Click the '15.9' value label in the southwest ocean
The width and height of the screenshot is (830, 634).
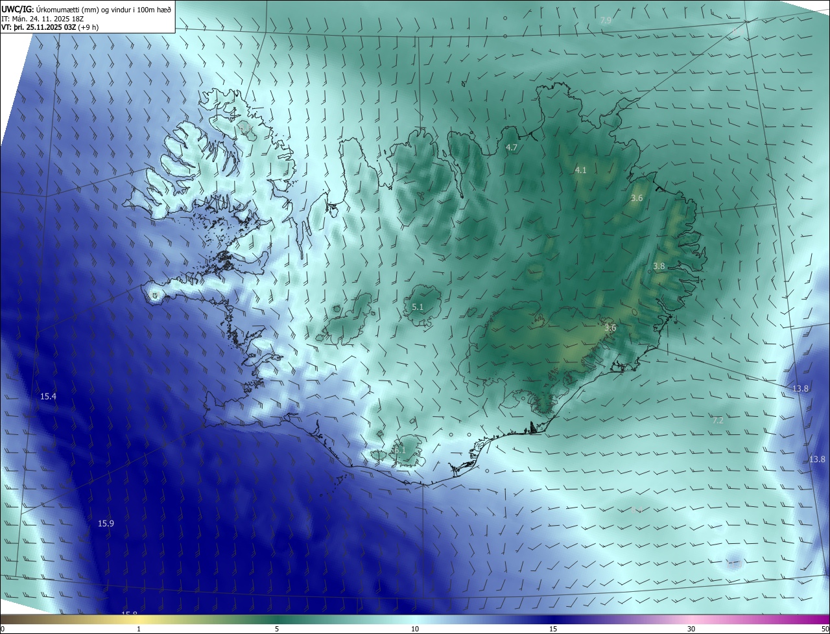pos(106,524)
